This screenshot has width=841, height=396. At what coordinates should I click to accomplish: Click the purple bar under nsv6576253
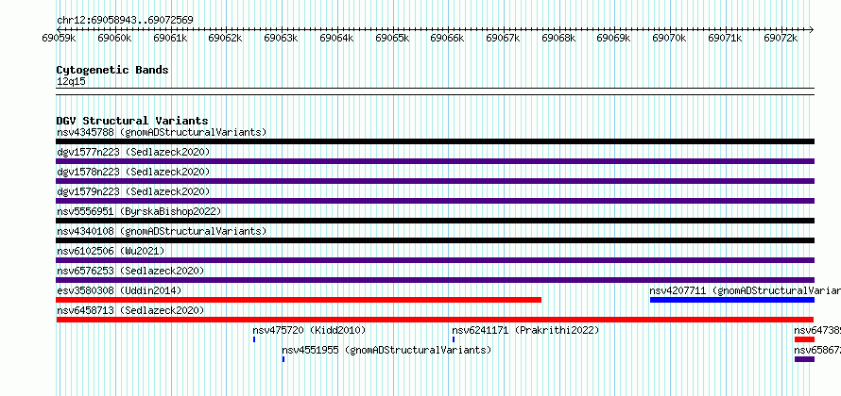tap(435, 280)
